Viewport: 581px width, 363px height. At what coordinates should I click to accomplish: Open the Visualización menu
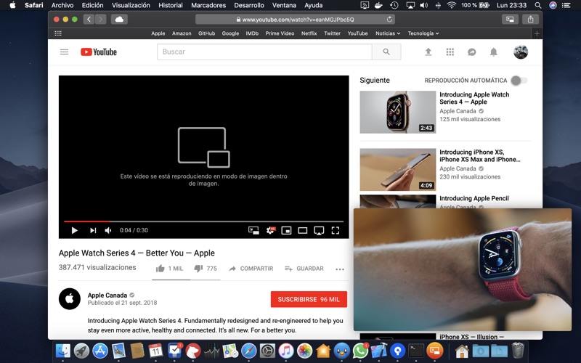click(x=131, y=5)
